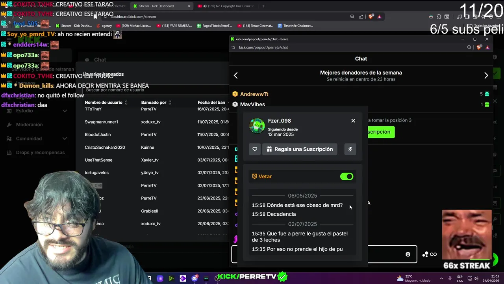
Task: Click Buscar por nombre de usuario field
Action: (156, 90)
